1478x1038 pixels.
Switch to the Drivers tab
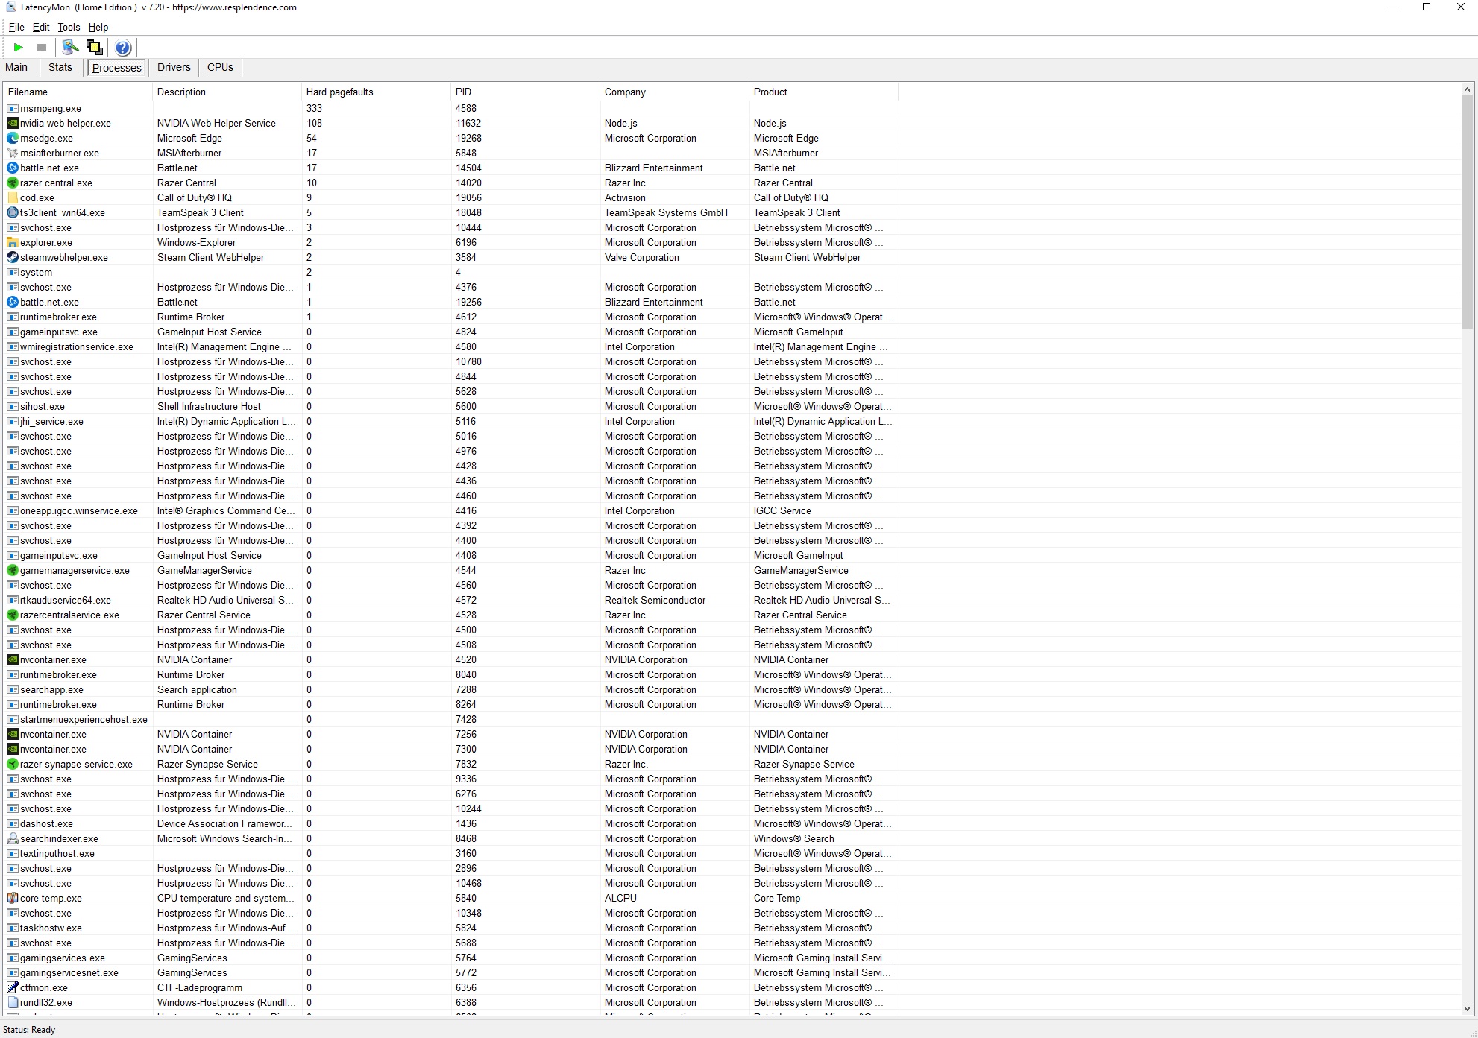coord(174,68)
